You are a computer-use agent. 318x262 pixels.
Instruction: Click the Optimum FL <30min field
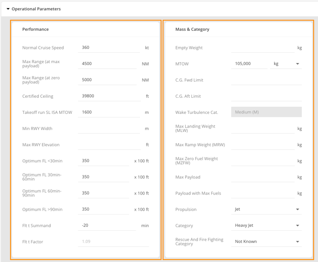pyautogui.click(x=103, y=161)
